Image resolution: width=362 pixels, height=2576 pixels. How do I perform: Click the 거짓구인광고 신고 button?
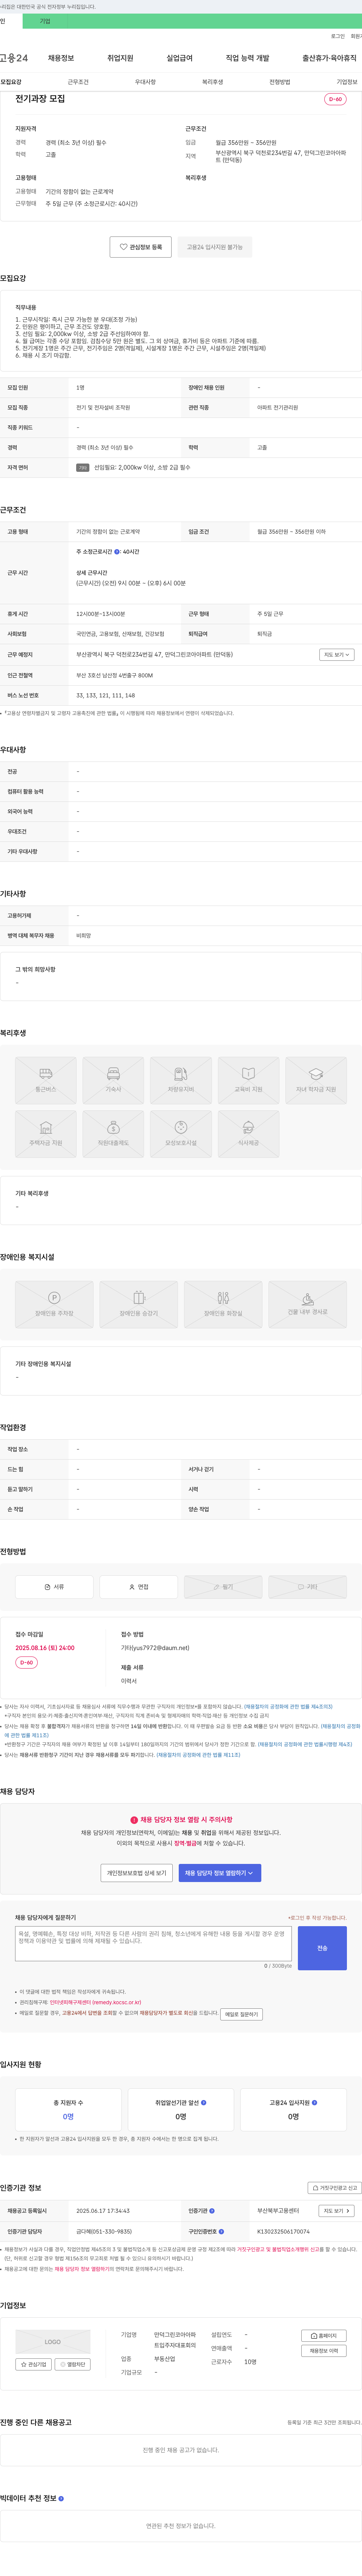[x=334, y=2188]
